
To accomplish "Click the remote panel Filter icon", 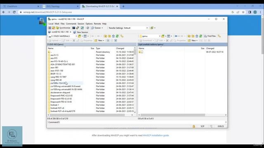I will pos(169,36).
